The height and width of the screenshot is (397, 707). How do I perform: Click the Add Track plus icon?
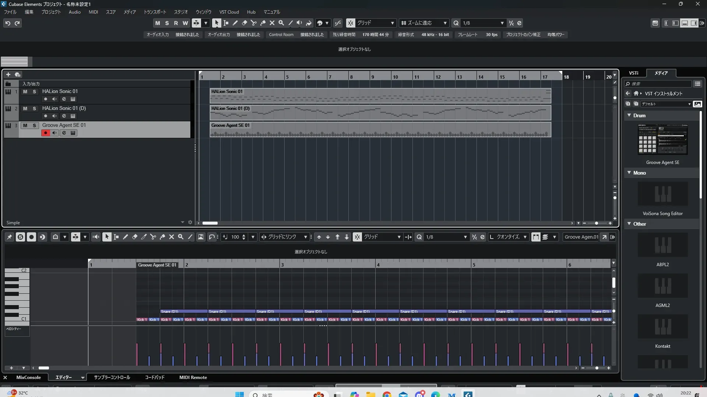(x=8, y=74)
